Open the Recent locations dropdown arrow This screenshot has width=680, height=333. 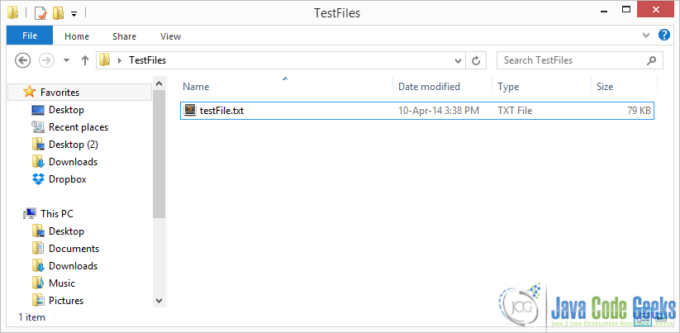pyautogui.click(x=66, y=60)
